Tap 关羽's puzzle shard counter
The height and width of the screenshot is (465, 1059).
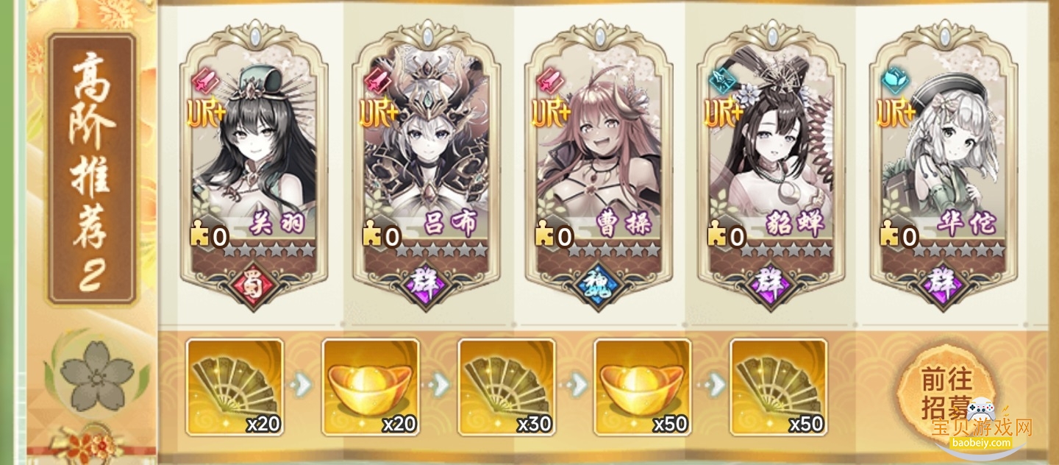pos(209,236)
